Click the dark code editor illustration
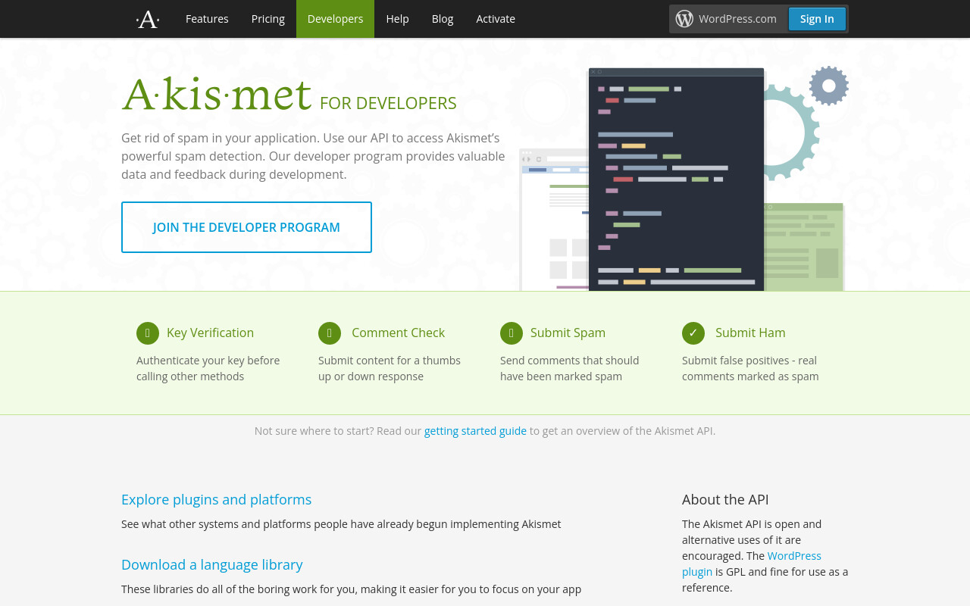Viewport: 970px width, 606px height. tap(676, 180)
